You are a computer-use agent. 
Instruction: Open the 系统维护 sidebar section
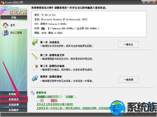14,110
